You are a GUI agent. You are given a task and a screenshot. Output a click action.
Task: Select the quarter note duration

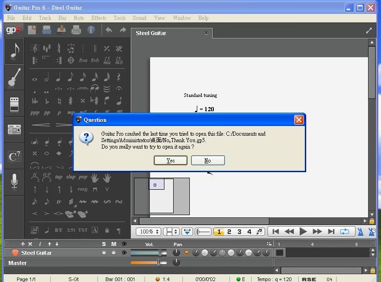(59, 77)
